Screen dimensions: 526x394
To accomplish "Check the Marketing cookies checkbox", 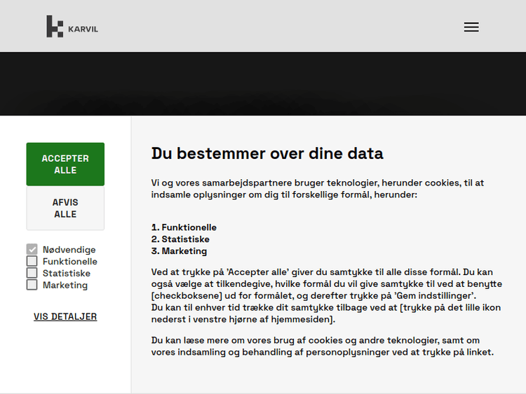I will click(x=32, y=285).
